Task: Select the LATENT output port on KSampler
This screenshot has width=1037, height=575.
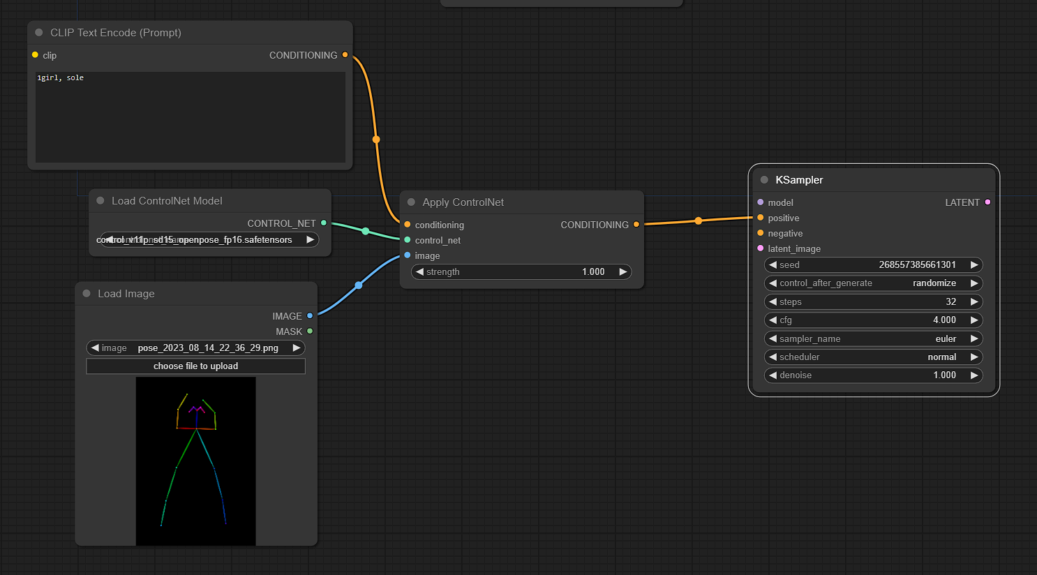Action: point(988,202)
